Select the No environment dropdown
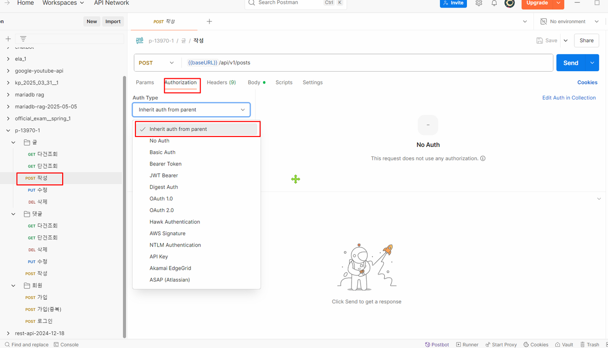Image resolution: width=608 pixels, height=348 pixels. [570, 21]
